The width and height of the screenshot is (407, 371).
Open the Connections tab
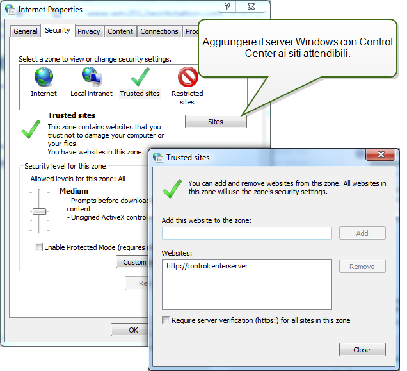[159, 31]
